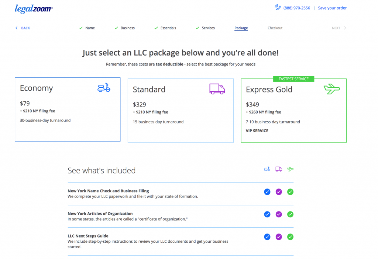
Task: Click the $79 Economy price
Action: coord(25,104)
